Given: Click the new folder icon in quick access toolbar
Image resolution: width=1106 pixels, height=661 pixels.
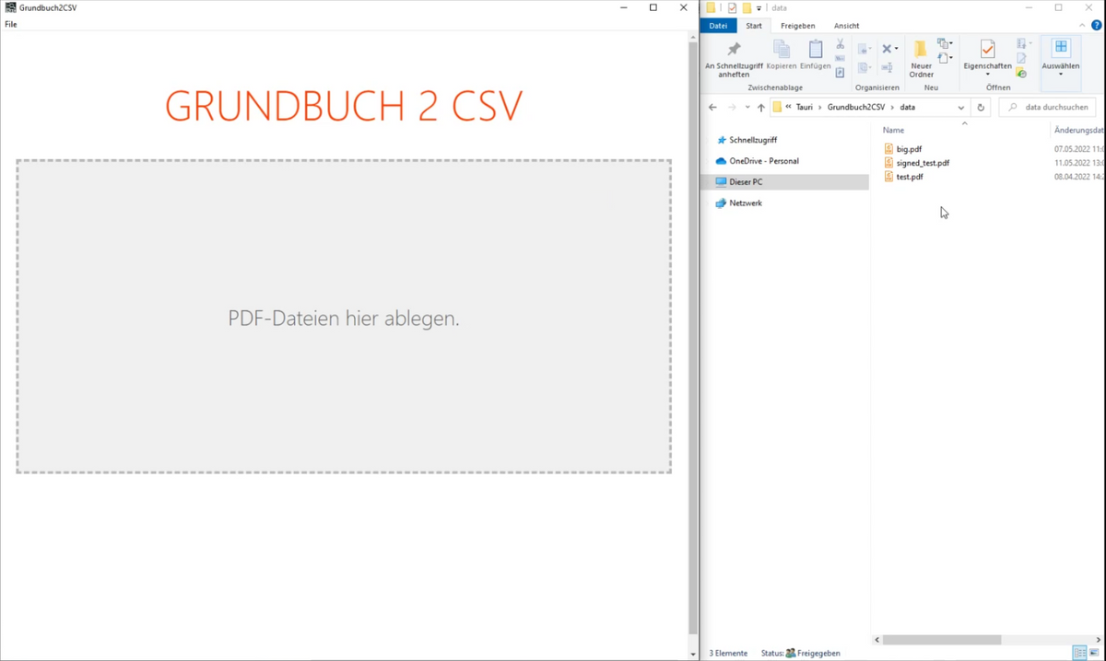Looking at the screenshot, I should 747,8.
